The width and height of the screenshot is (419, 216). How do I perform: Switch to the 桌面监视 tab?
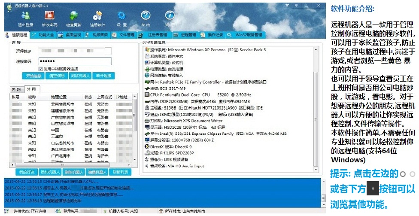[x=70, y=35]
